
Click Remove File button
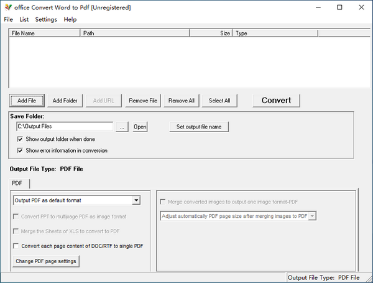tap(143, 101)
